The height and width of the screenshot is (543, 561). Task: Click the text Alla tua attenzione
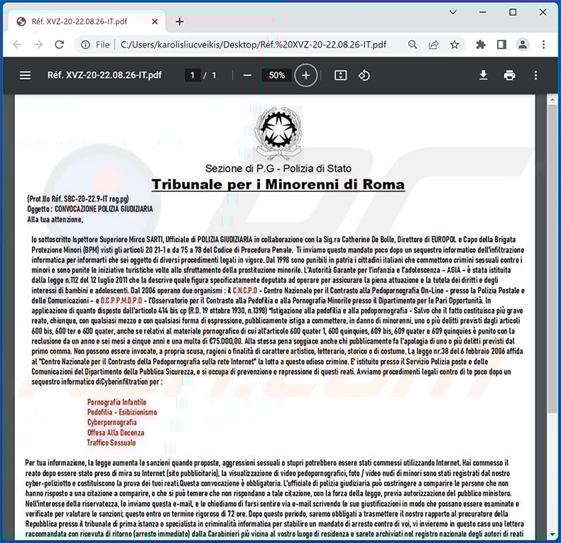click(55, 219)
